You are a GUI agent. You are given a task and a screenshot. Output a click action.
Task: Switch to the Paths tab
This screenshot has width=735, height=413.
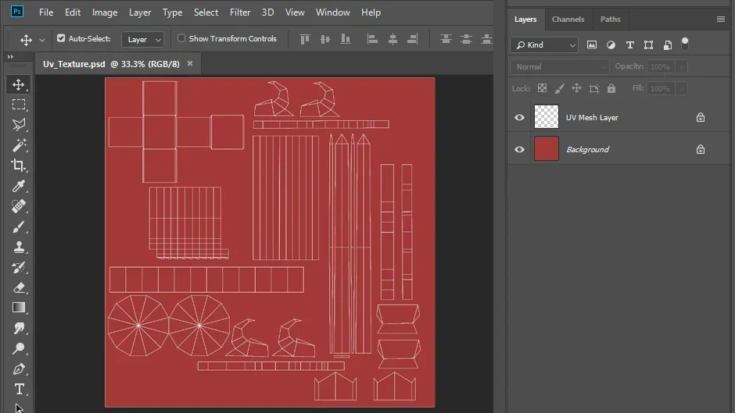point(611,20)
